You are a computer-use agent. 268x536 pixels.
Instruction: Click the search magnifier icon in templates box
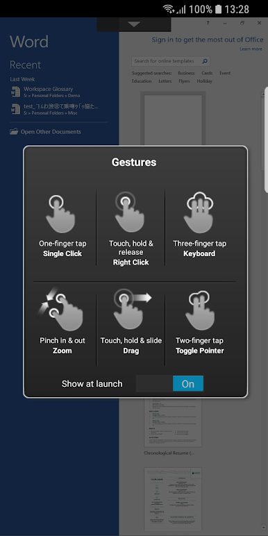[205, 61]
